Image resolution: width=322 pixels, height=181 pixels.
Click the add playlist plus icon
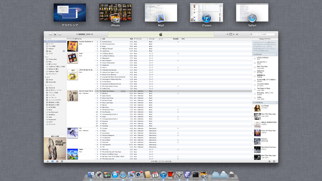[47, 161]
